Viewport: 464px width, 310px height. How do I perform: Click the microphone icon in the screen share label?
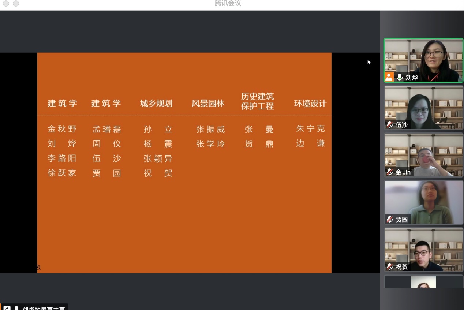point(16,308)
